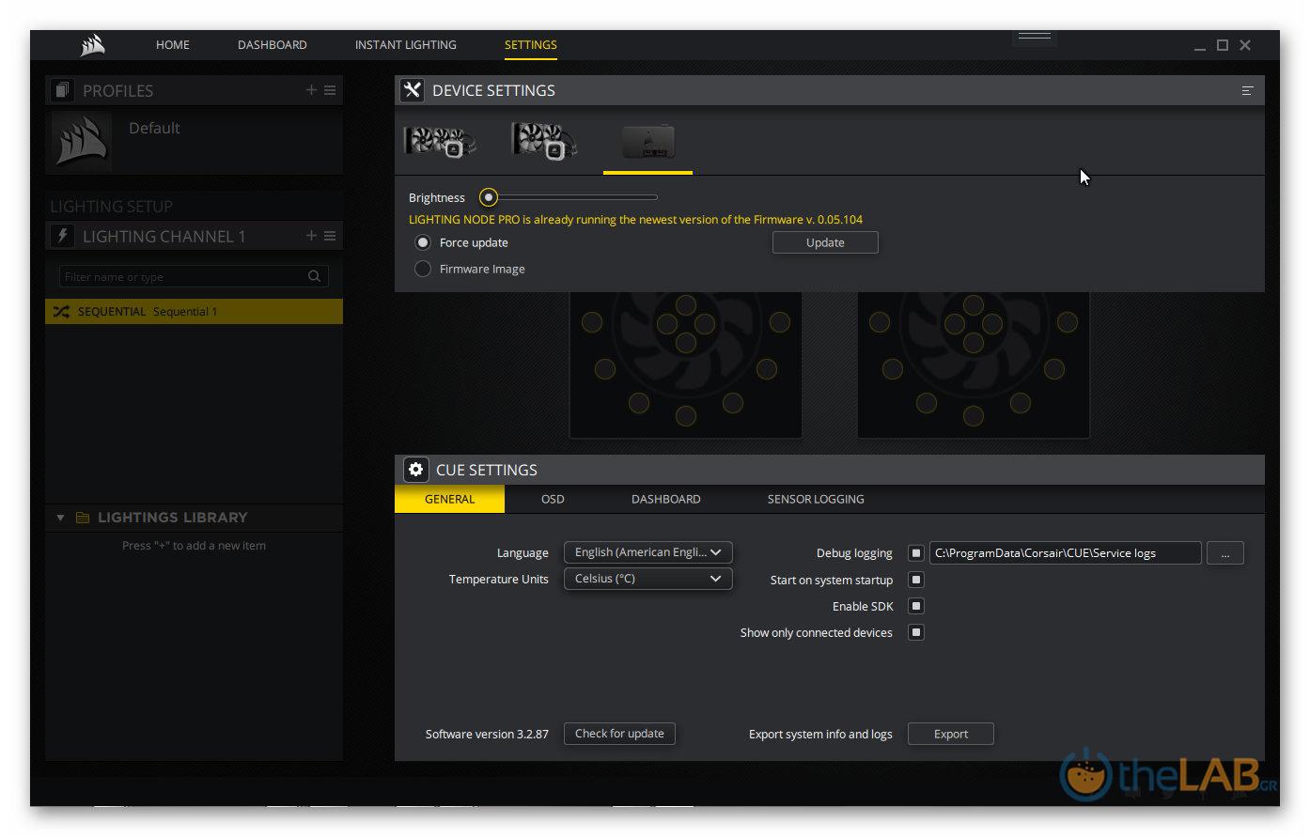This screenshot has width=1310, height=837.
Task: Select the Sequential 1 lighting effect
Action: 194,312
